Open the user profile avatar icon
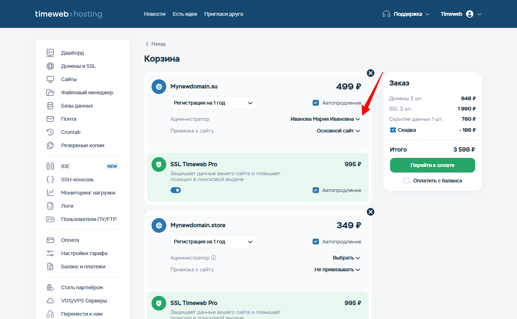 [x=470, y=14]
